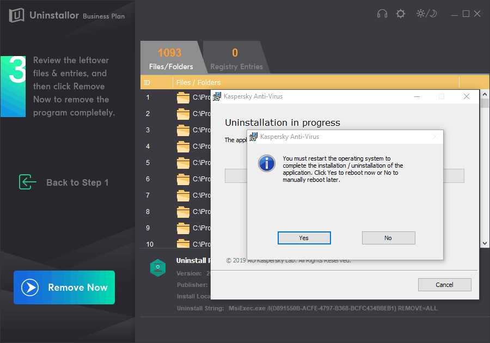Click the Business Plan label
This screenshot has height=343, width=490.
pyautogui.click(x=104, y=16)
